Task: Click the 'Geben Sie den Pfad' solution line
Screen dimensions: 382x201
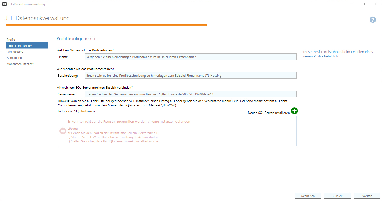Action: pyautogui.click(x=112, y=133)
